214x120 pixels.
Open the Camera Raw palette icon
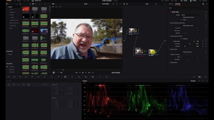(x=8, y=77)
